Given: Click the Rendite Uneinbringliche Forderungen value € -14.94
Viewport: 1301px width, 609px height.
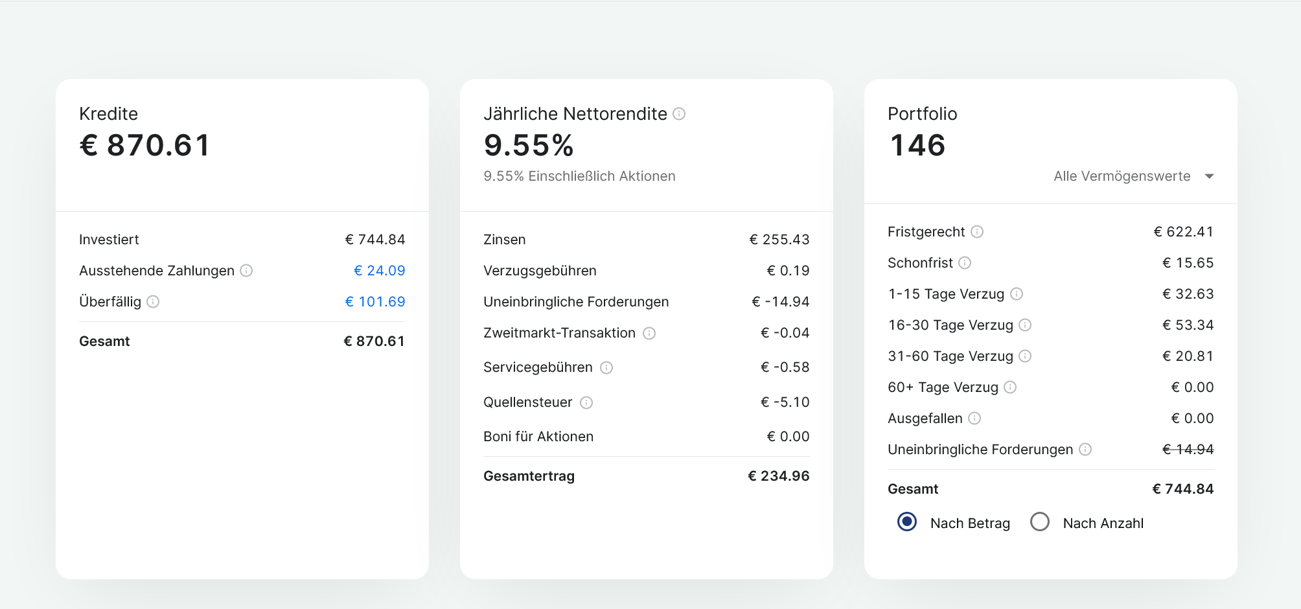Looking at the screenshot, I should click(x=781, y=302).
